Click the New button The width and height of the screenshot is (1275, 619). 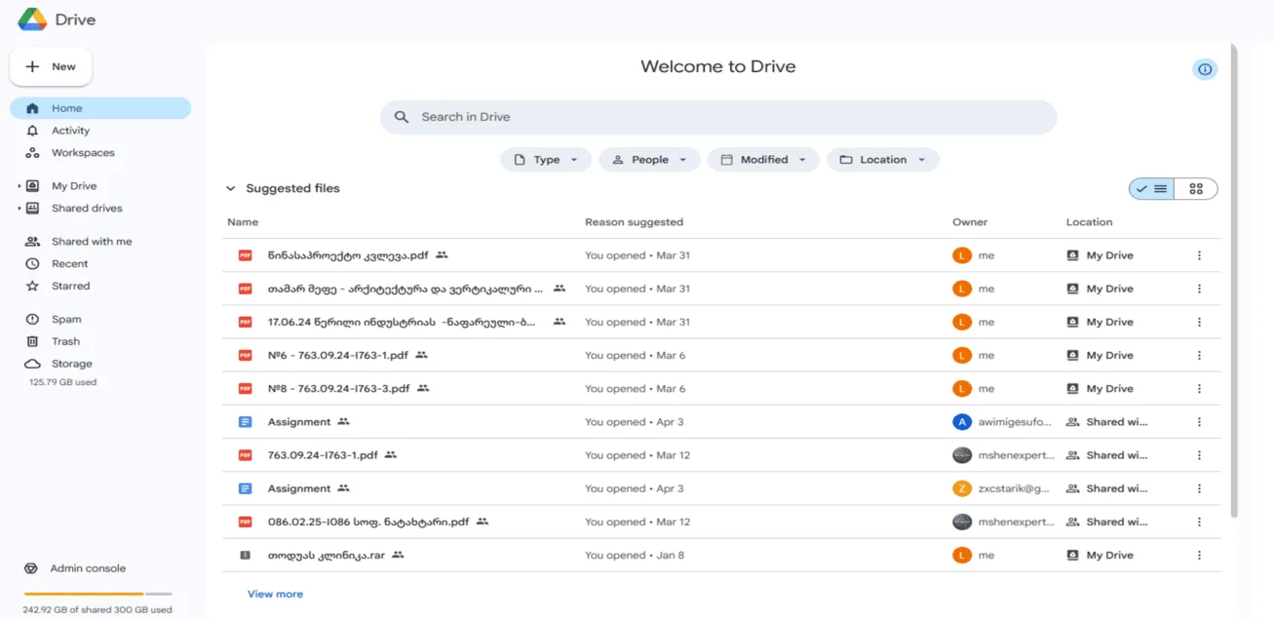[51, 66]
